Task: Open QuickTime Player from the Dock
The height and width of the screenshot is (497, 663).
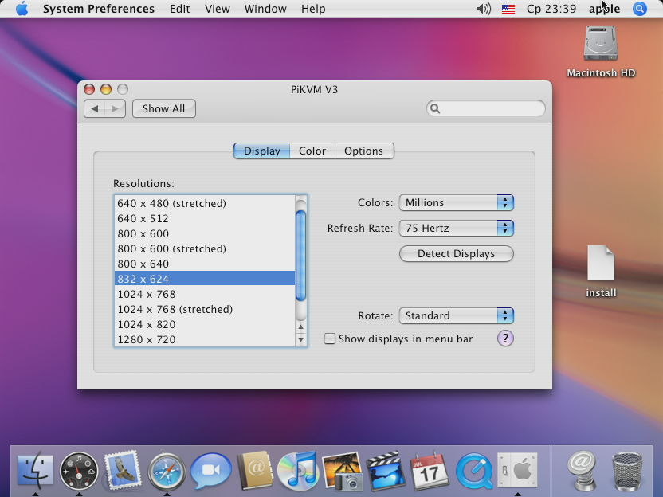Action: pos(474,472)
